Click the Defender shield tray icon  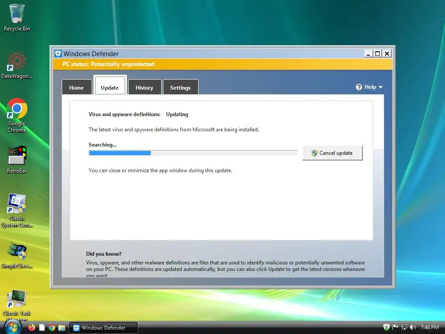tap(386, 327)
